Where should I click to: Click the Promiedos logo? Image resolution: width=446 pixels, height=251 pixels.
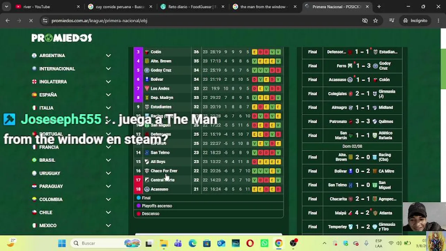coord(62,38)
